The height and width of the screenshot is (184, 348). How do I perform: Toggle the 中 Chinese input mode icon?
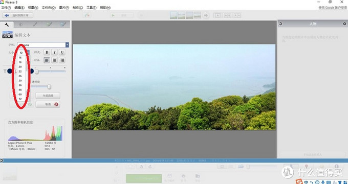[306, 182]
